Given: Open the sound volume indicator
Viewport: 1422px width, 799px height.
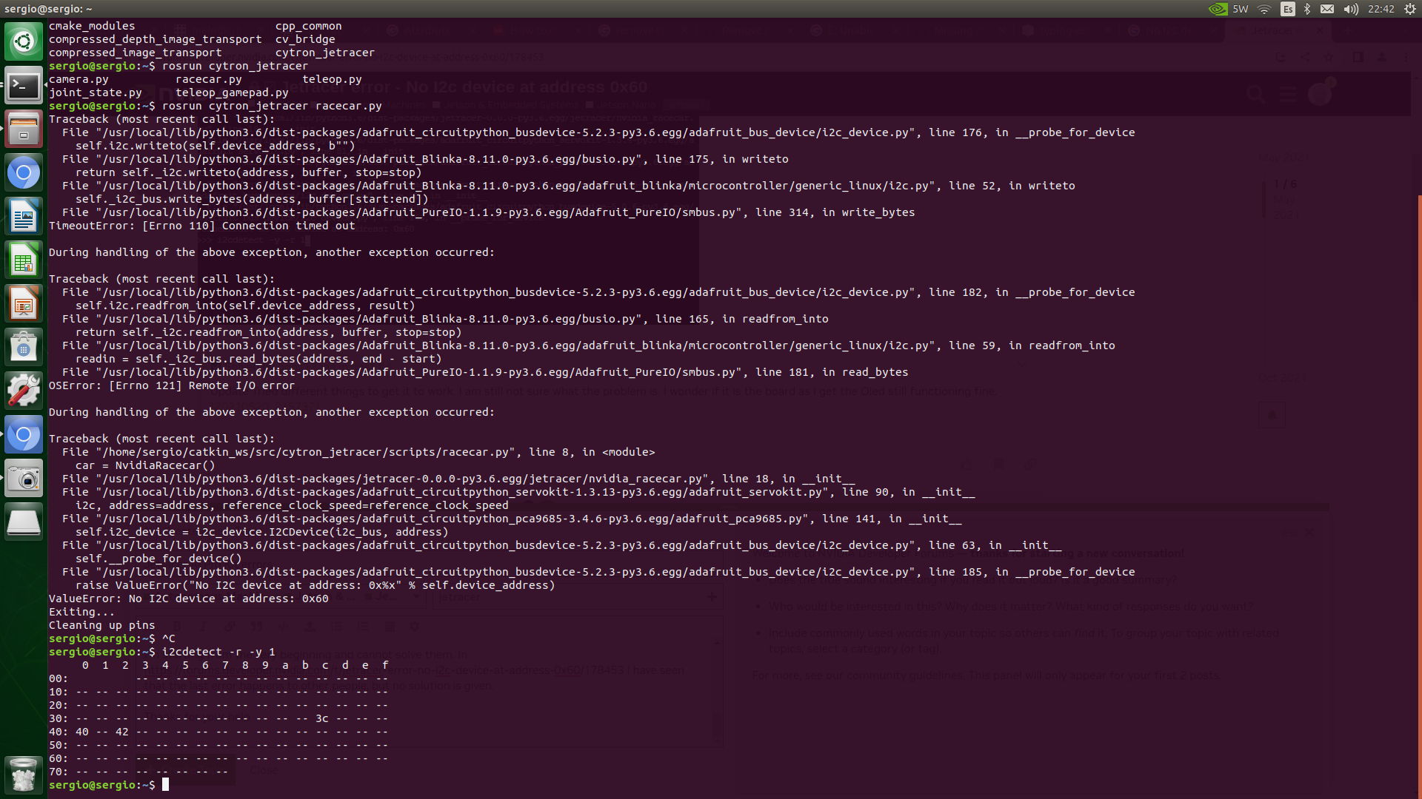Looking at the screenshot, I should click(x=1351, y=9).
